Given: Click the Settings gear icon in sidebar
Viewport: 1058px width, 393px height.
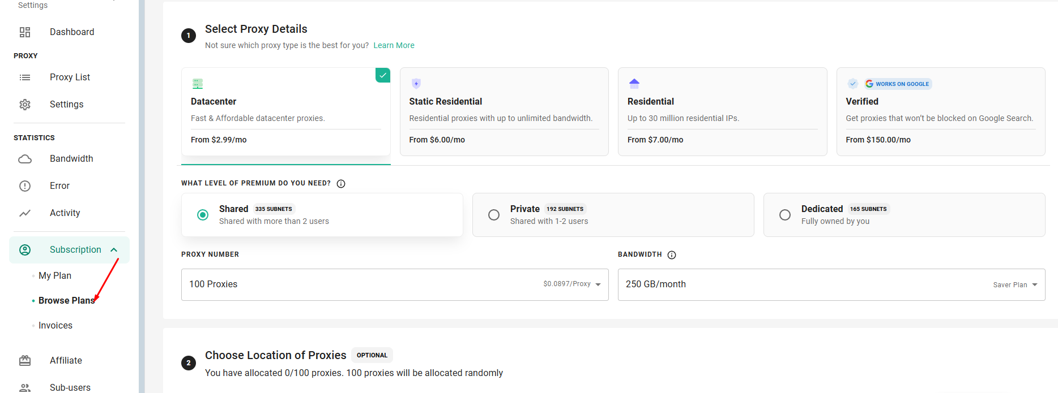Looking at the screenshot, I should pos(25,105).
